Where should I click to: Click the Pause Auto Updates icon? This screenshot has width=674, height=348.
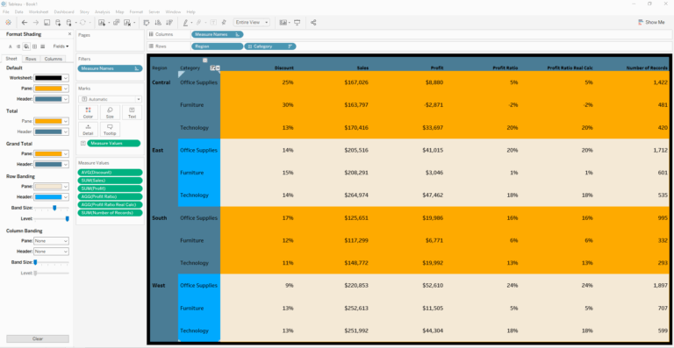click(68, 22)
